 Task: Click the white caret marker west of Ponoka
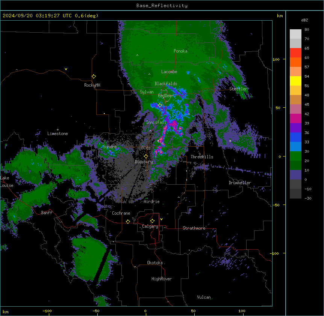click(x=138, y=55)
